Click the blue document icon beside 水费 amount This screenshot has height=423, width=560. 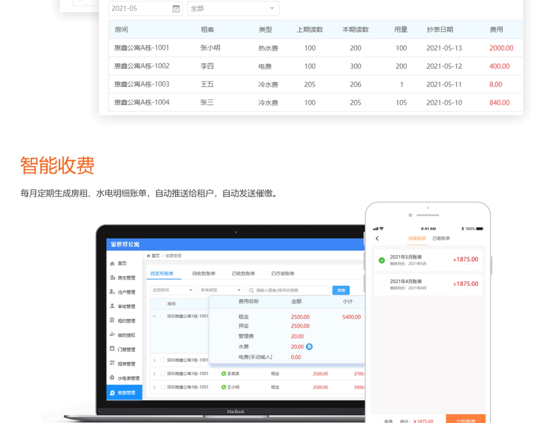click(309, 347)
